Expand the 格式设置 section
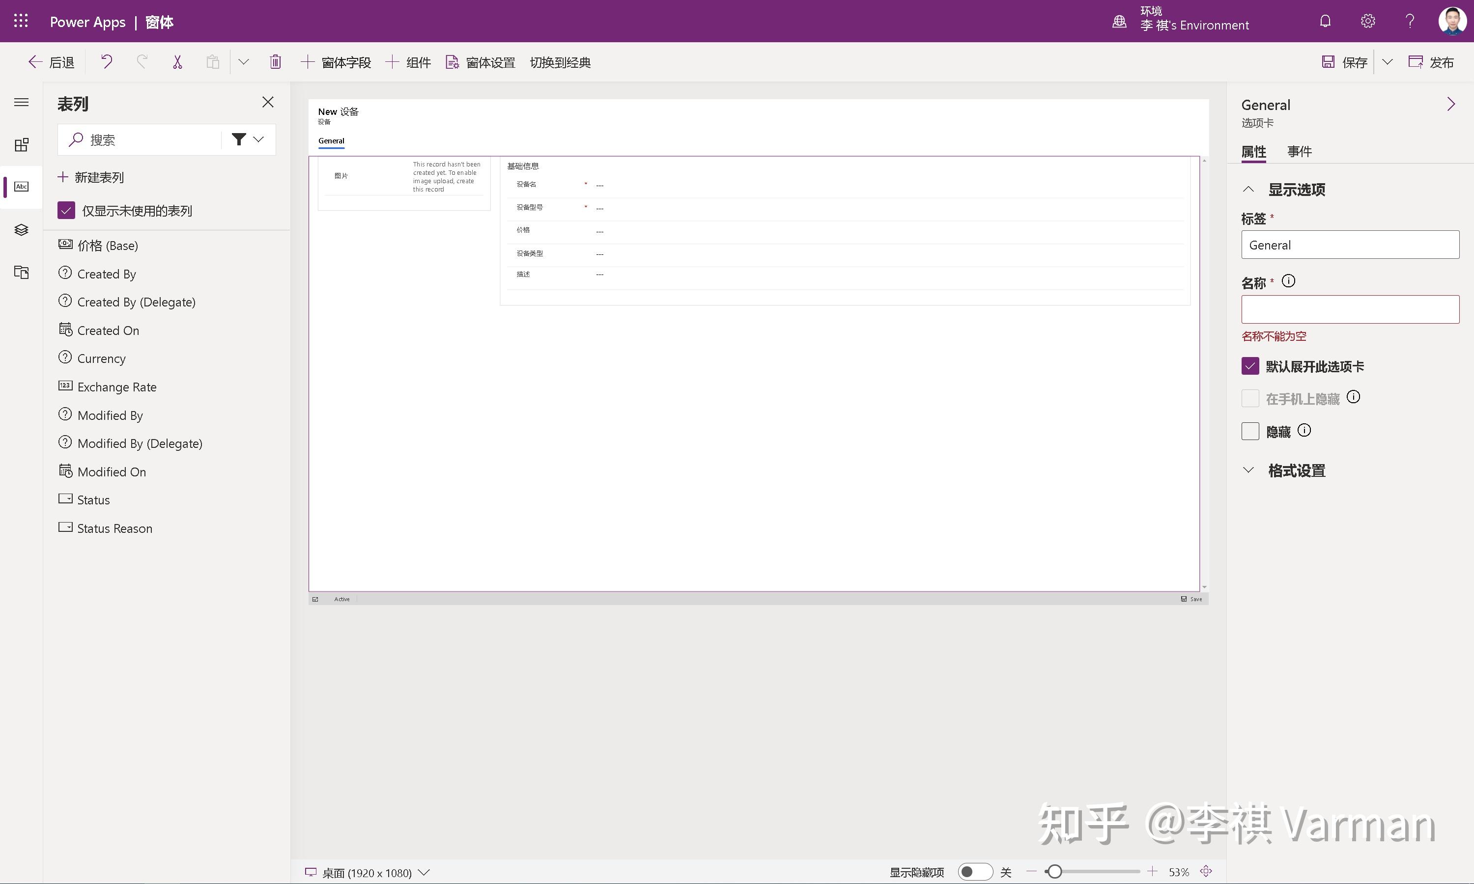This screenshot has width=1474, height=884. point(1249,470)
